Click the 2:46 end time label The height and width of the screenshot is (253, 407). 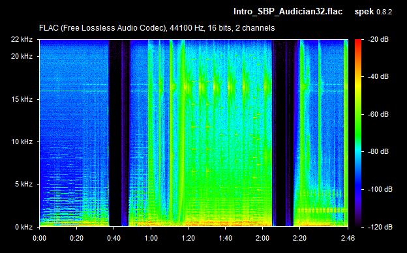coord(348,238)
